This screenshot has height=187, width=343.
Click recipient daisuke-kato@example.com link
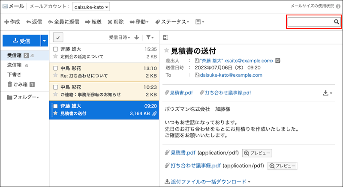[x=231, y=75]
